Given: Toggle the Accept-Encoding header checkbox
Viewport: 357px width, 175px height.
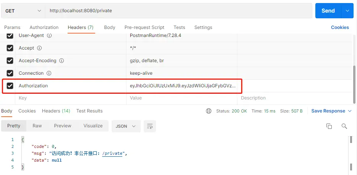Looking at the screenshot, I should pos(10,61).
